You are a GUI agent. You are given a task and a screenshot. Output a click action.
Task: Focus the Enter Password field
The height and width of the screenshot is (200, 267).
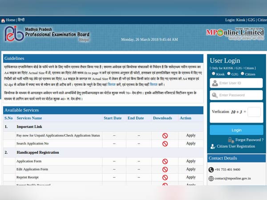click(x=236, y=95)
